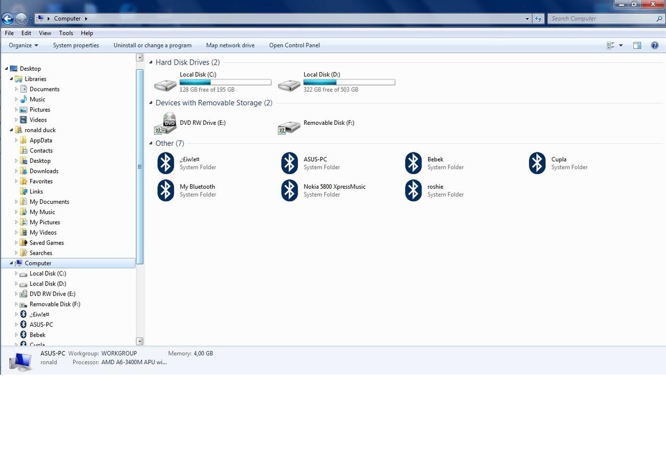Click the Forward navigation arrow
The width and height of the screenshot is (666, 451).
pyautogui.click(x=21, y=19)
